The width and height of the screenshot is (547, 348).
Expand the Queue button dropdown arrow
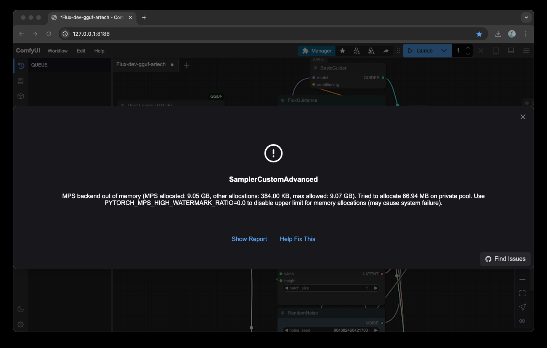click(x=444, y=51)
